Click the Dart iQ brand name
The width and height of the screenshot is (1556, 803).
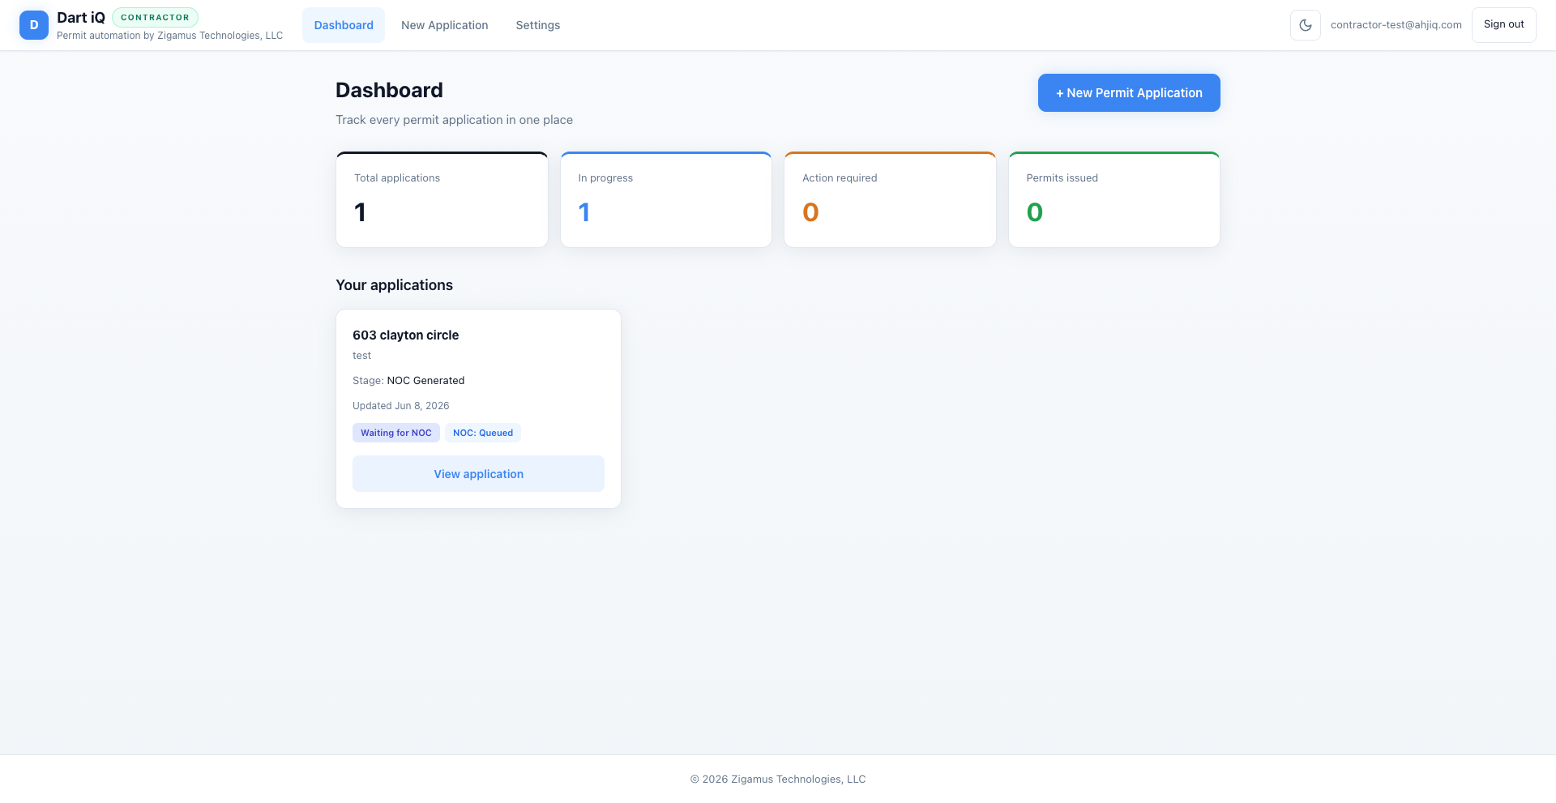[x=81, y=18]
